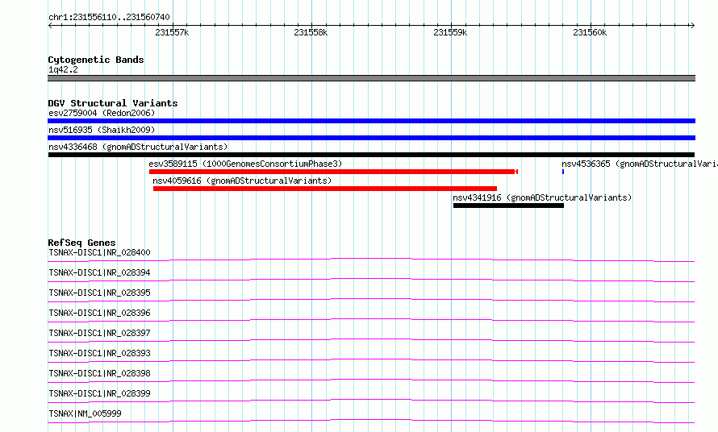The height and width of the screenshot is (432, 718).
Task: Select the esv3589115 1000Genomes label
Action: [245, 164]
